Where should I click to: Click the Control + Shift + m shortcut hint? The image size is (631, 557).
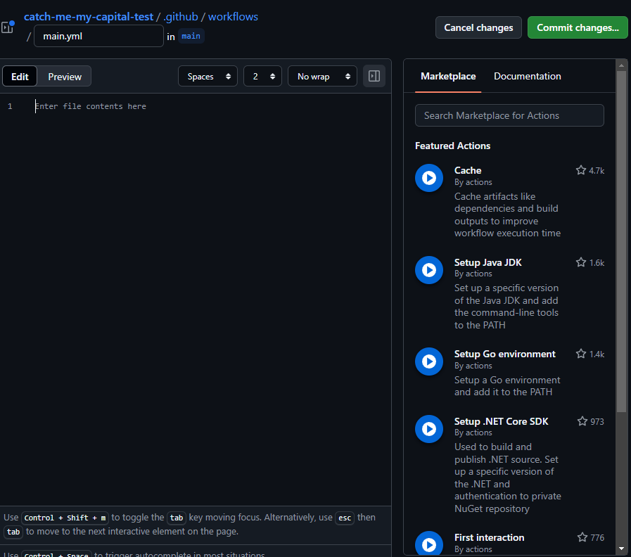click(x=65, y=518)
